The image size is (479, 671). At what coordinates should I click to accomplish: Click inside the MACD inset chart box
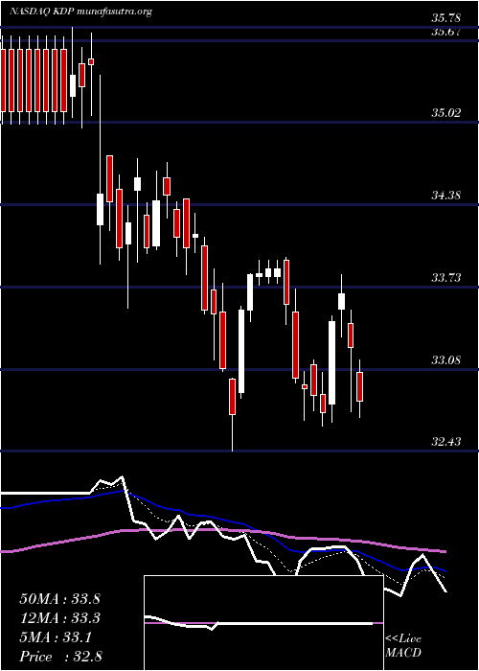(x=263, y=623)
